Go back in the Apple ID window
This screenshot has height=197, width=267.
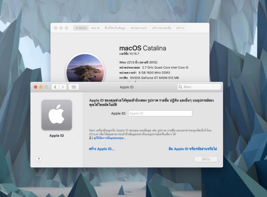(x=55, y=87)
